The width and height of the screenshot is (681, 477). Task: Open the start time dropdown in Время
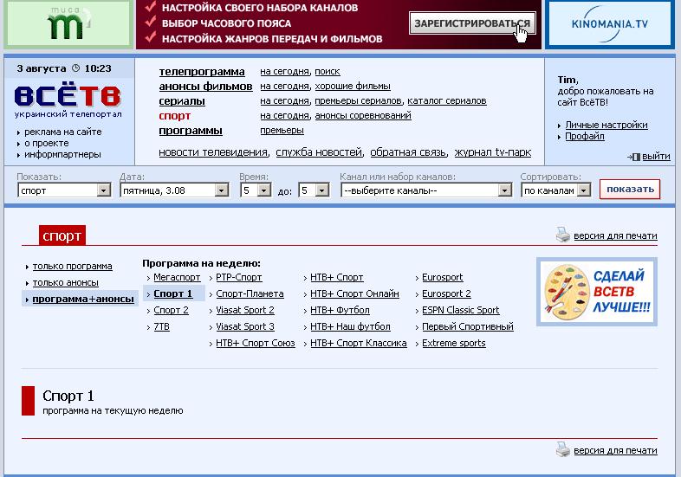(x=256, y=190)
